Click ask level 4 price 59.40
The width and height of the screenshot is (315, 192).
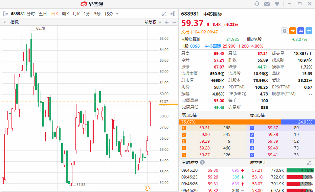273,148
